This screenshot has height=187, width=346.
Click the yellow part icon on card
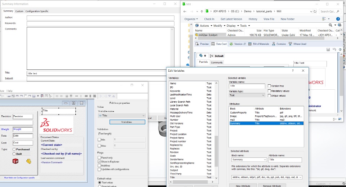(x=29, y=161)
